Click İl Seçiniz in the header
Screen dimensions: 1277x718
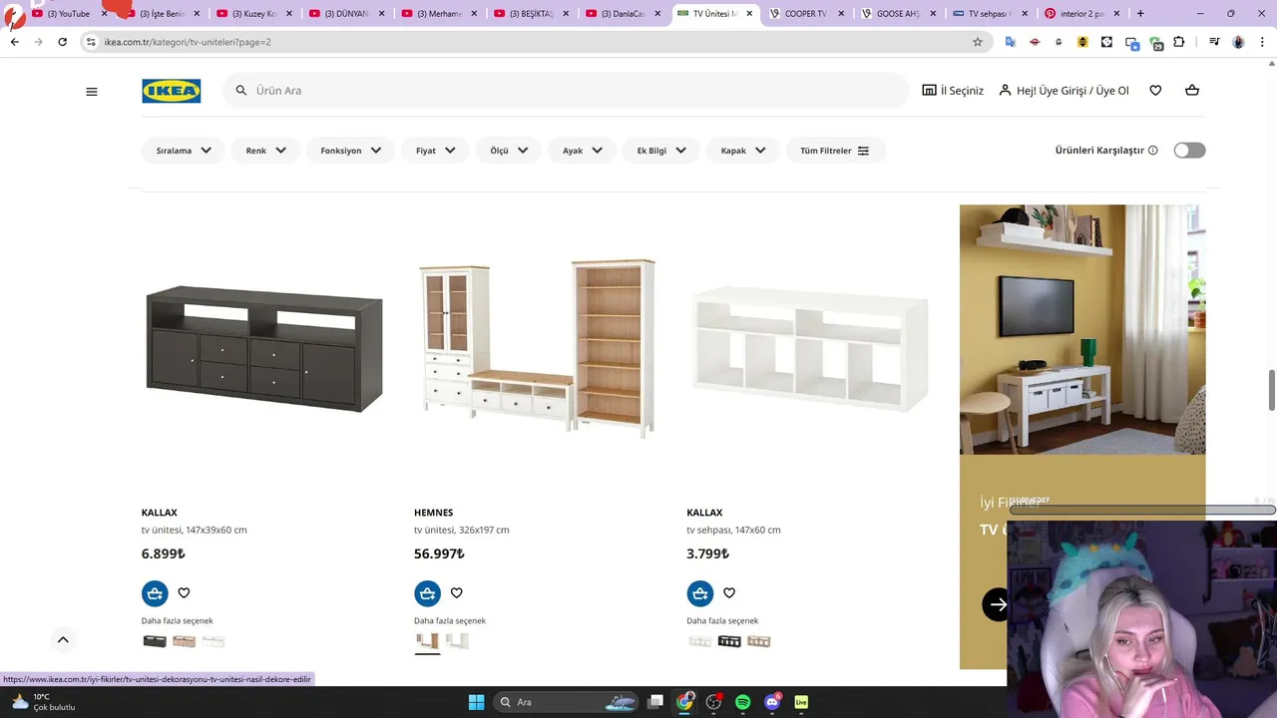(x=953, y=91)
